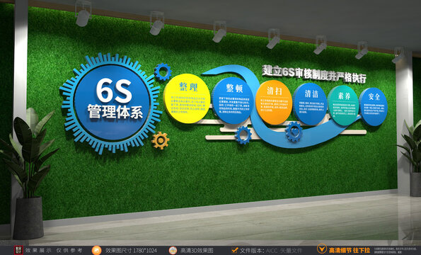This screenshot has width=421, height=255.
Task: Click the 高清3D效果图 text
Action: (197, 251)
